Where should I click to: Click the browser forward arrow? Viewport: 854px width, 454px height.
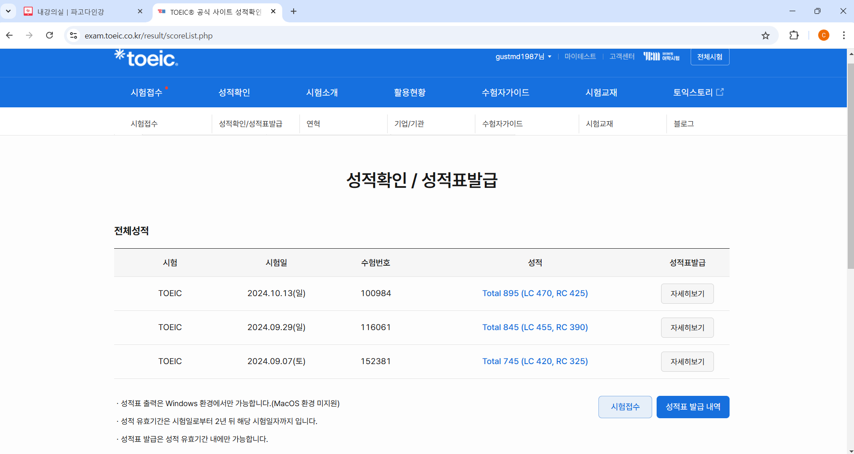[x=30, y=35]
